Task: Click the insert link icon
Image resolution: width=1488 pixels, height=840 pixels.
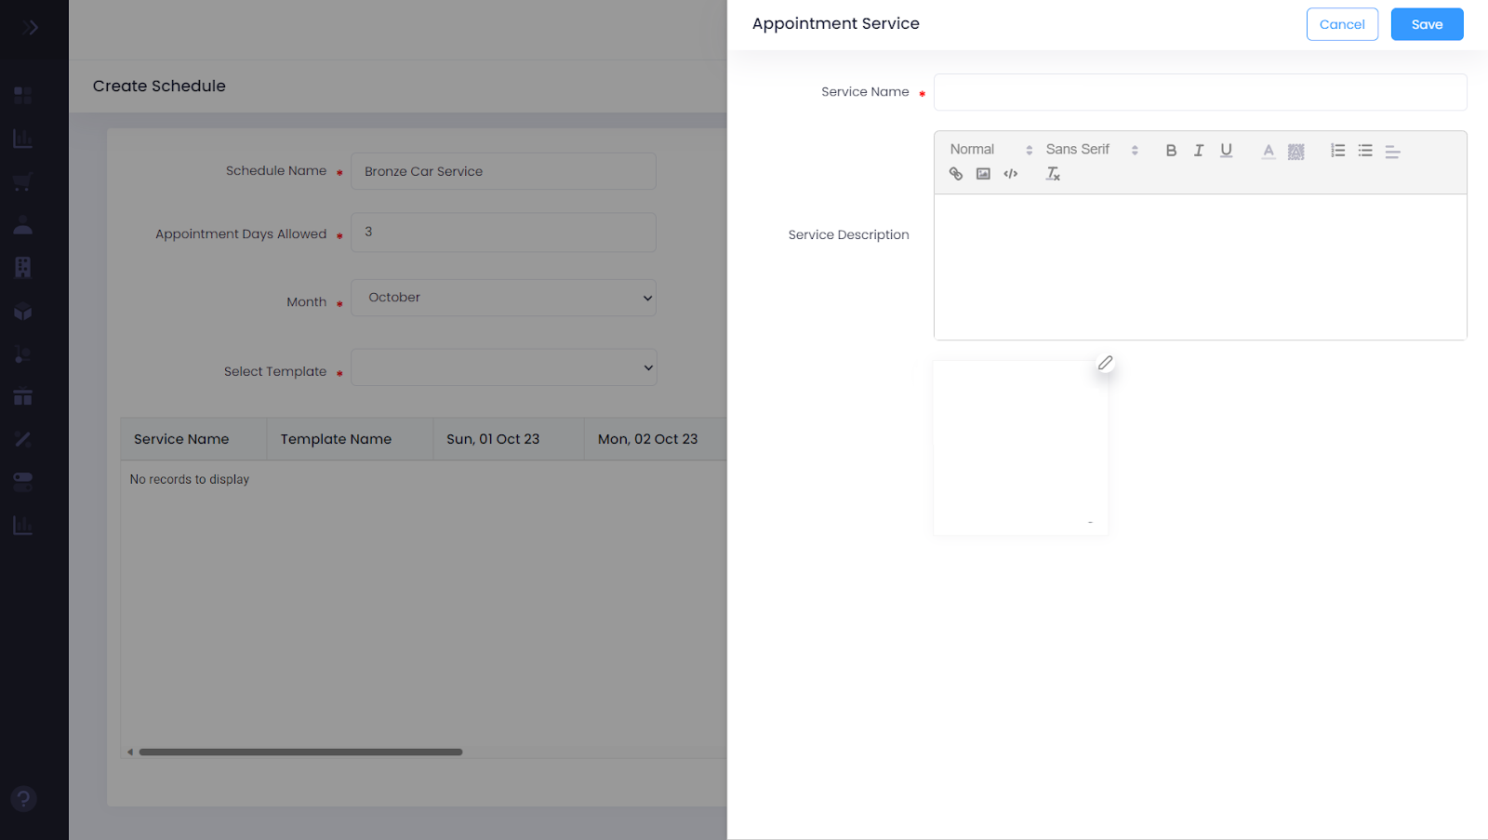Action: [x=955, y=174]
